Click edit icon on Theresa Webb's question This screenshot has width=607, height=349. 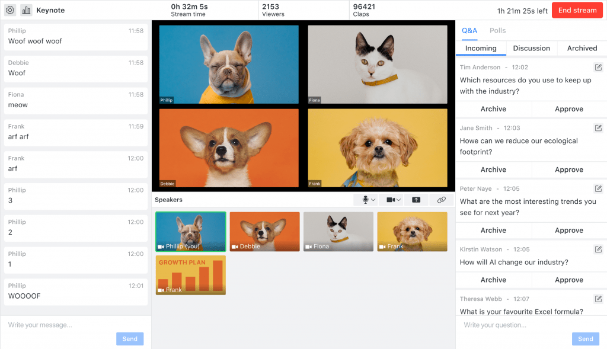[x=598, y=299]
